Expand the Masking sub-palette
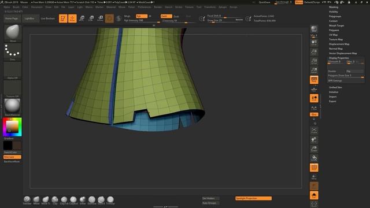 pyautogui.click(x=334, y=7)
